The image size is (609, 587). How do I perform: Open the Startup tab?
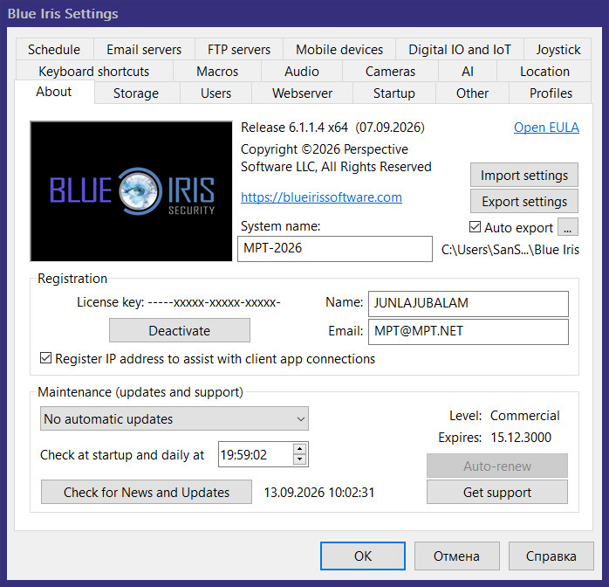click(394, 93)
